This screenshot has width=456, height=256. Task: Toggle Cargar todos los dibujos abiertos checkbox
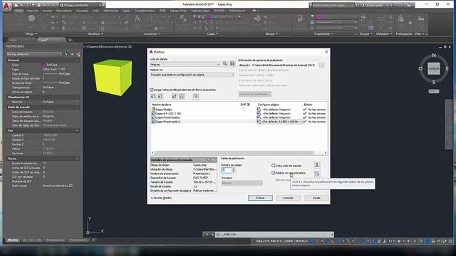(152, 90)
